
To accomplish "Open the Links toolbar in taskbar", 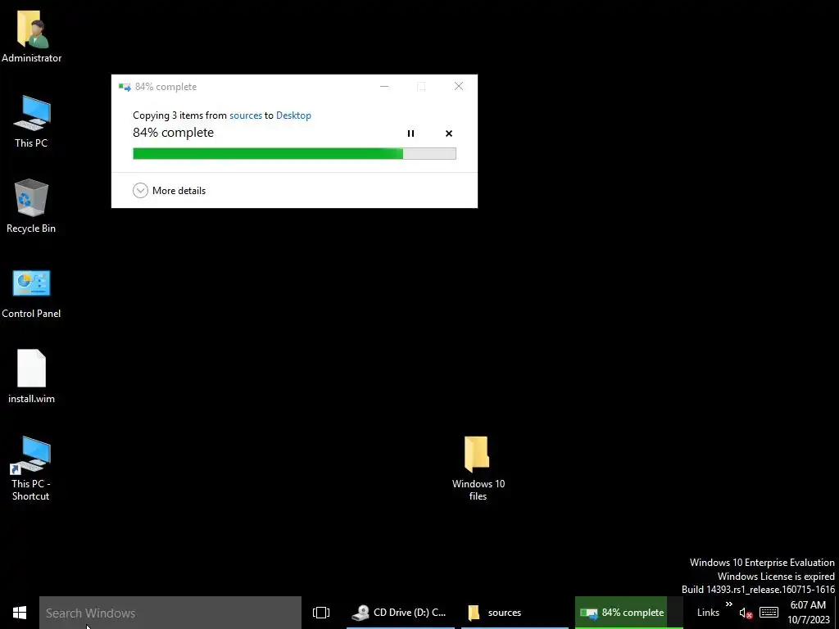I will click(x=708, y=613).
